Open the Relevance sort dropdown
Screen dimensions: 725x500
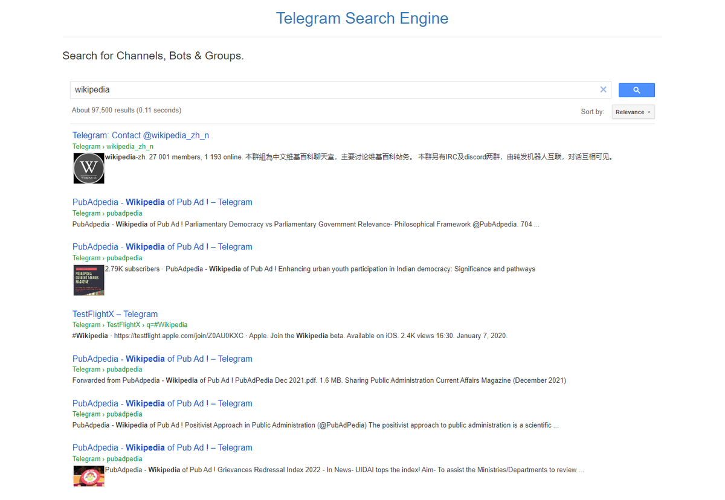tap(633, 112)
